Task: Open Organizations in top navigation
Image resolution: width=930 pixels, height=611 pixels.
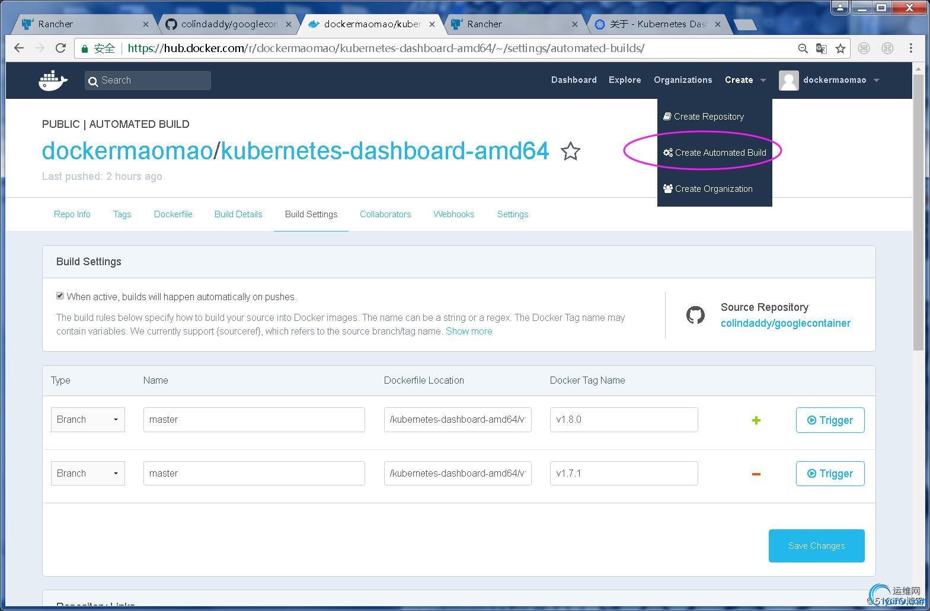Action: click(x=683, y=81)
